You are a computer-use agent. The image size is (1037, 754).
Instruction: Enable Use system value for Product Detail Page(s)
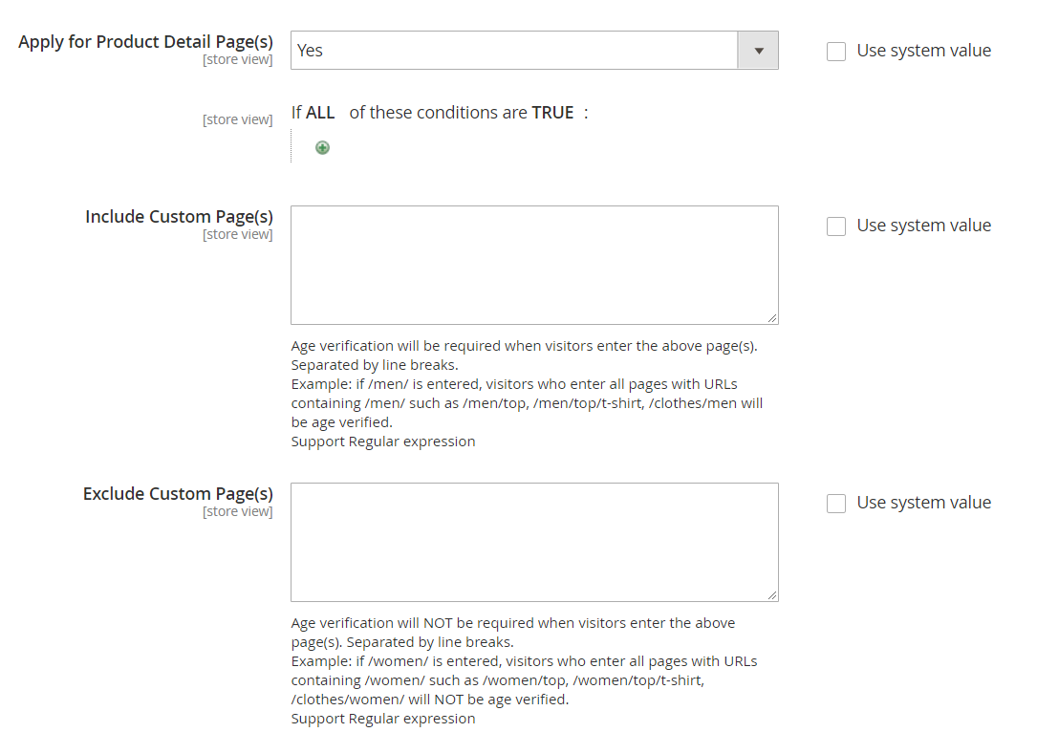836,52
